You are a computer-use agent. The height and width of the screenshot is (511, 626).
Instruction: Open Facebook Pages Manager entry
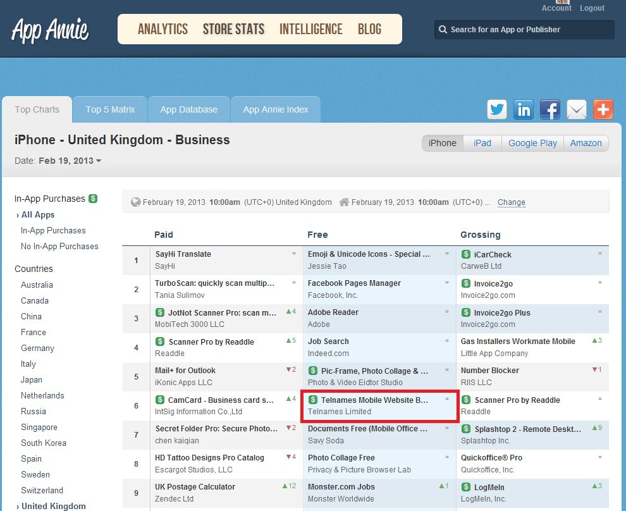pyautogui.click(x=354, y=283)
